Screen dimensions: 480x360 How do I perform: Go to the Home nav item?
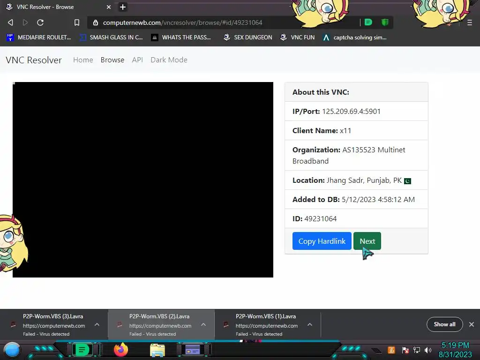83,60
